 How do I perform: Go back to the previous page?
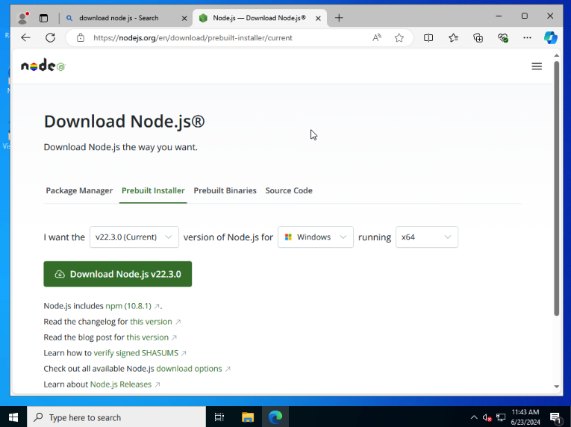25,37
